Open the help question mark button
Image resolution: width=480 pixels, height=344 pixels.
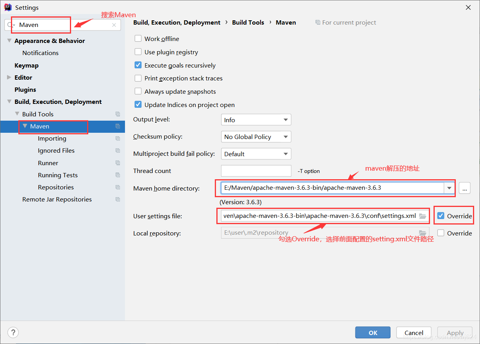13,332
